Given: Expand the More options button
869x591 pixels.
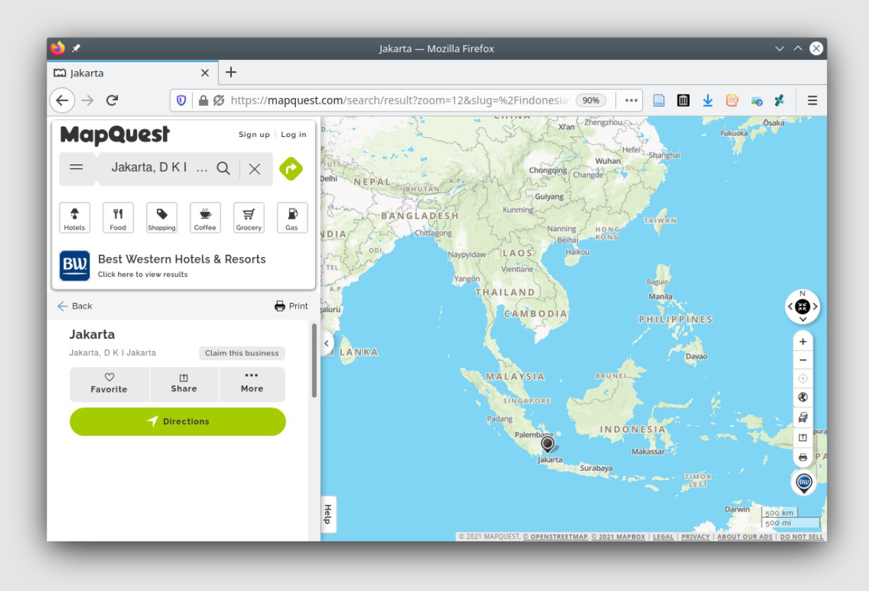Looking at the screenshot, I should click(252, 383).
